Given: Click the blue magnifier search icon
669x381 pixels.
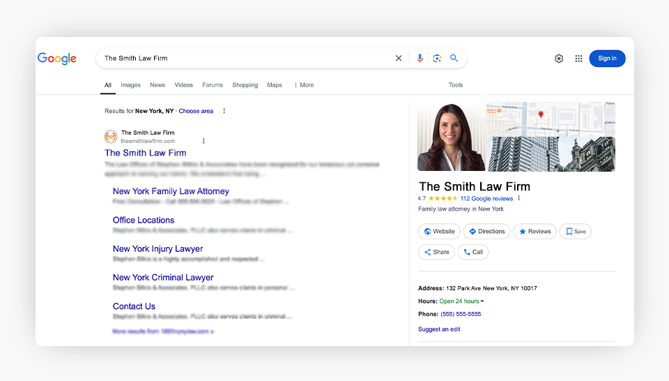Looking at the screenshot, I should (454, 58).
